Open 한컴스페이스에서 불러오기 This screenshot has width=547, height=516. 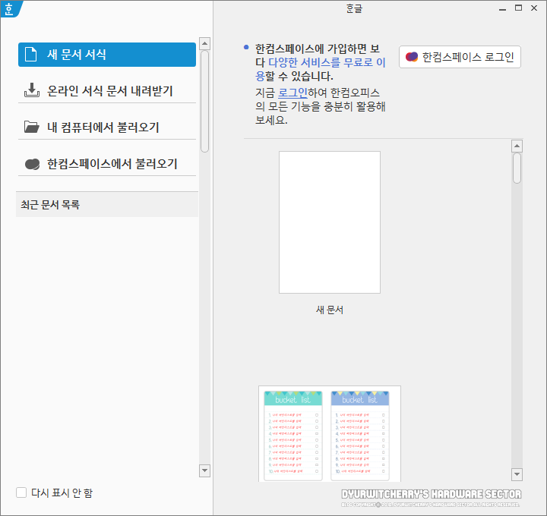point(107,164)
